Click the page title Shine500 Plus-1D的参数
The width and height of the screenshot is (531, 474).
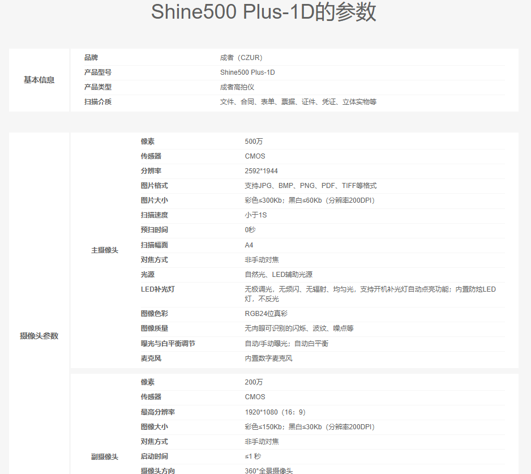[x=264, y=12]
